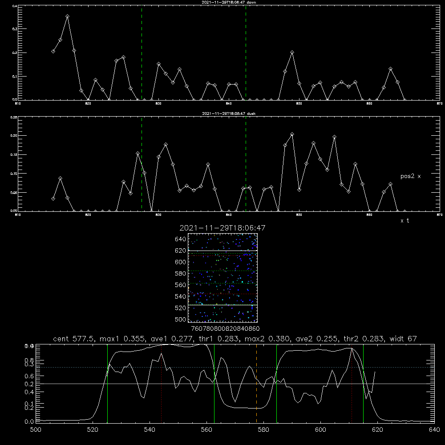This screenshot has height=445, width=445.
Task: Click the "x t" label below the dusk plot
Action: 405,221
